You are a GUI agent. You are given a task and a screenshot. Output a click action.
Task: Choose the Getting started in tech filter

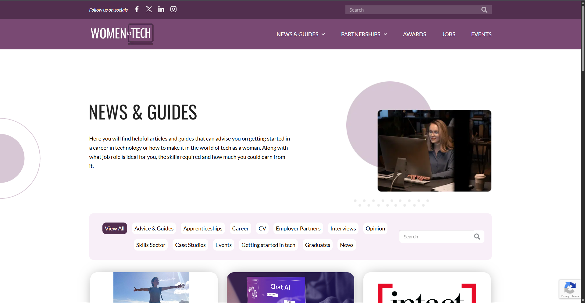coord(268,245)
